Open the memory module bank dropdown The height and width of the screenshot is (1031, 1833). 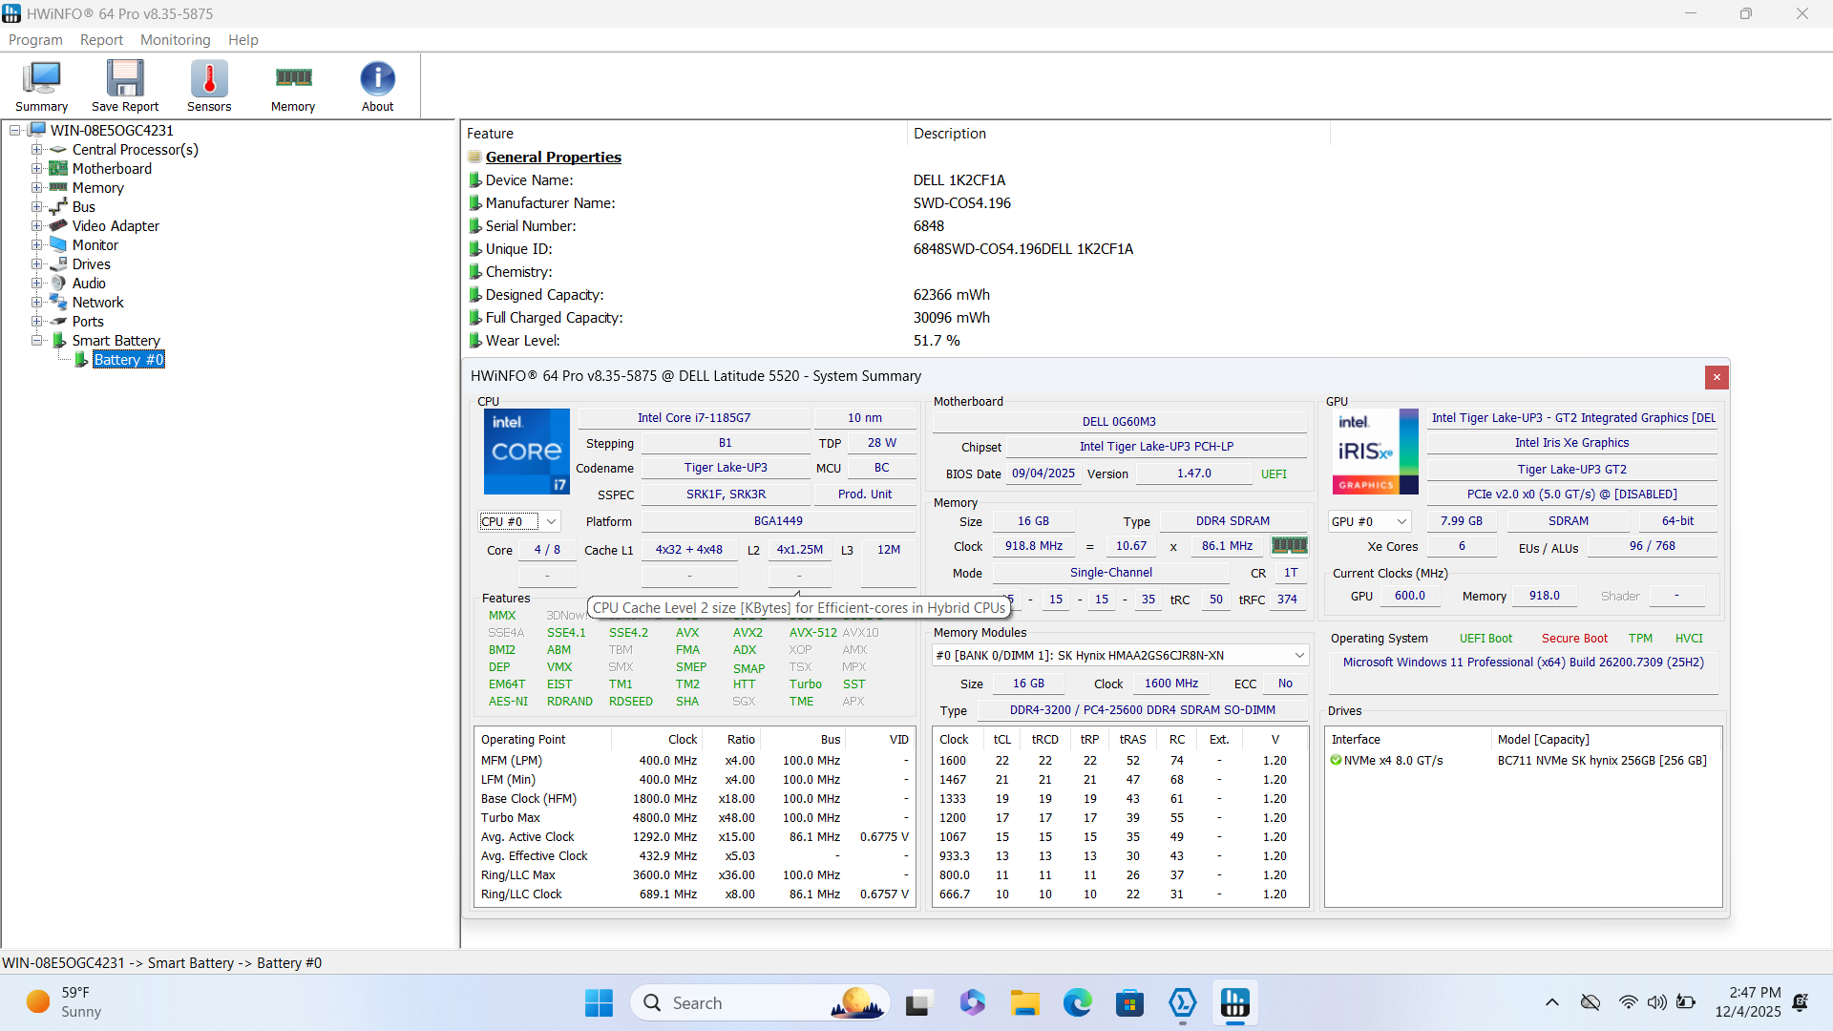click(1298, 655)
